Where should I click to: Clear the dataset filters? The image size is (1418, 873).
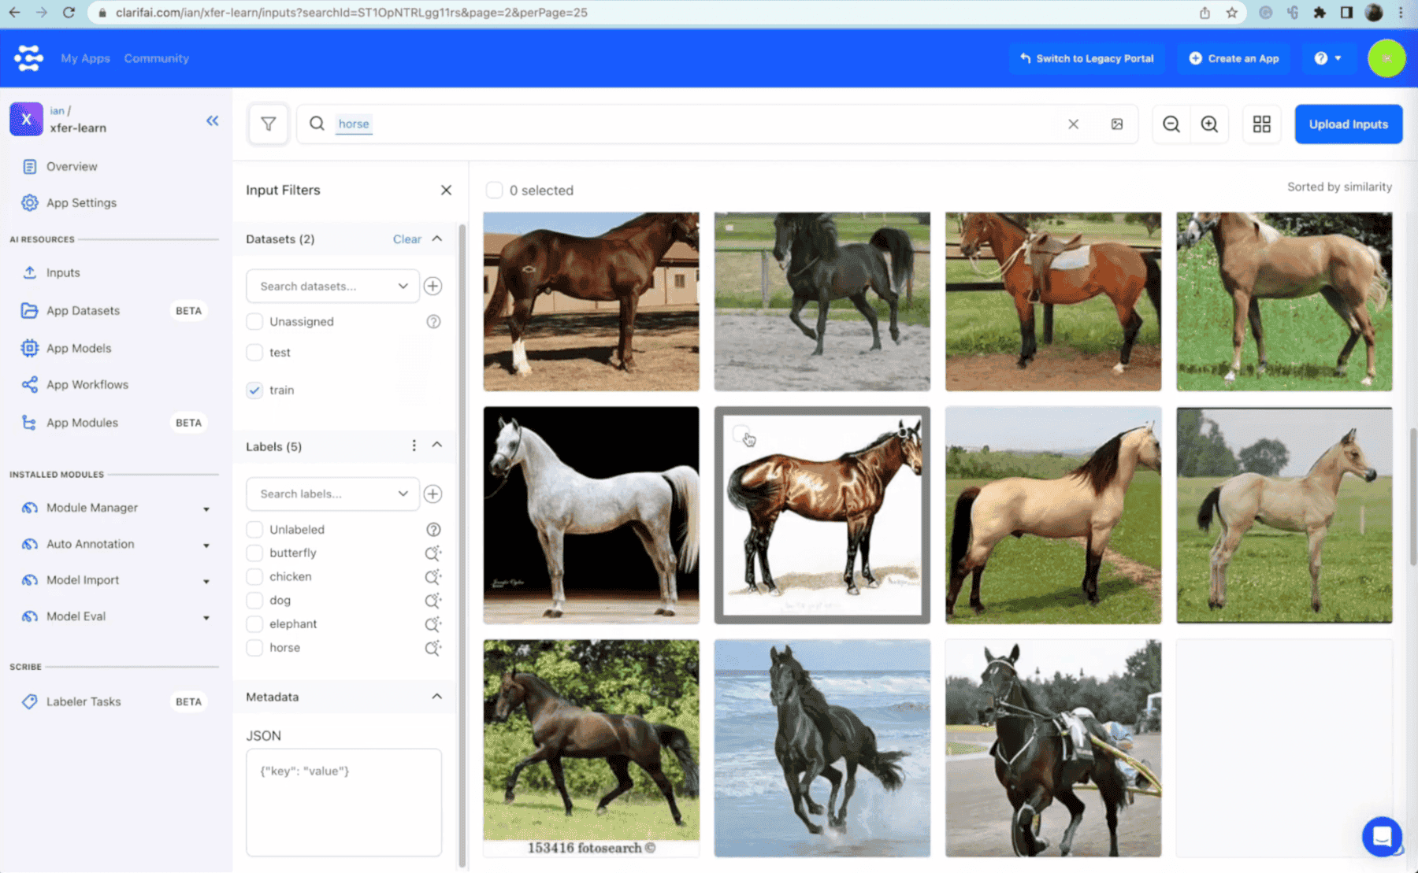pos(406,239)
